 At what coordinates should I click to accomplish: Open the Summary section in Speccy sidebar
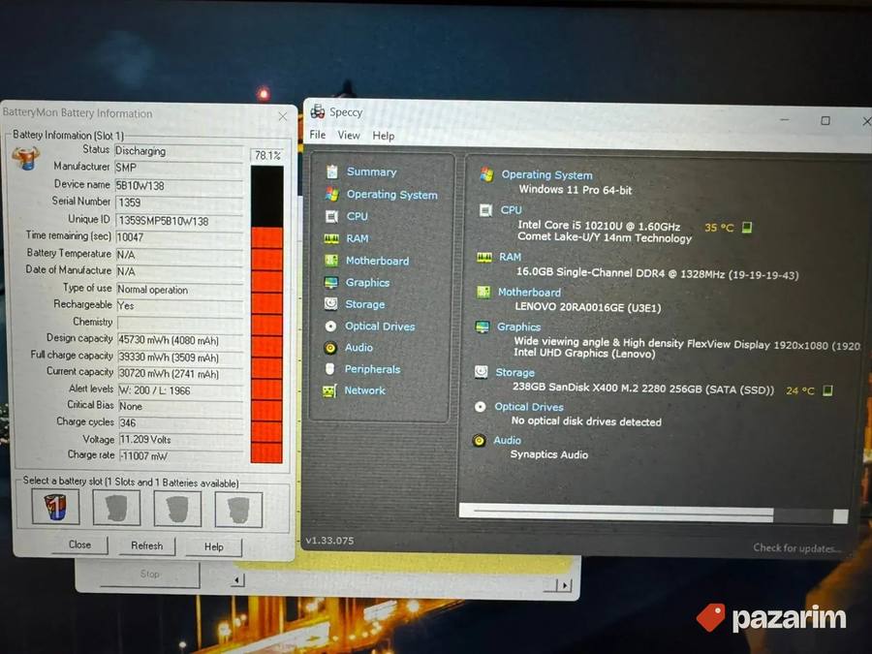pyautogui.click(x=371, y=171)
